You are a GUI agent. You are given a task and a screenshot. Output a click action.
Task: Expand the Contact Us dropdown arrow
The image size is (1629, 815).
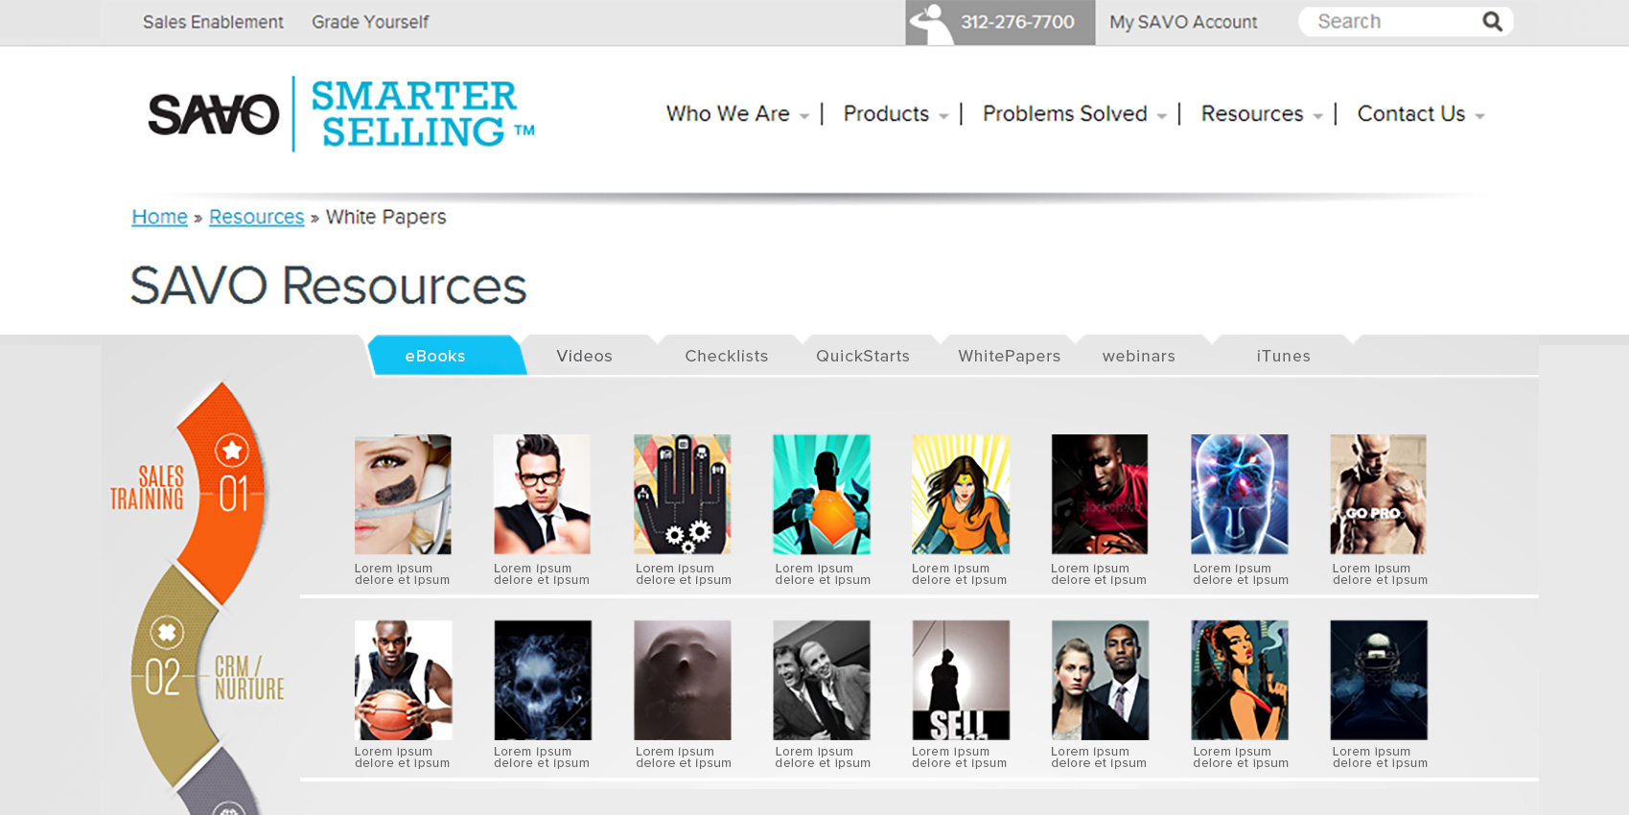click(1479, 116)
